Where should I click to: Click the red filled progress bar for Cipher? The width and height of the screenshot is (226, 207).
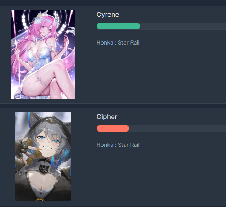pos(113,128)
